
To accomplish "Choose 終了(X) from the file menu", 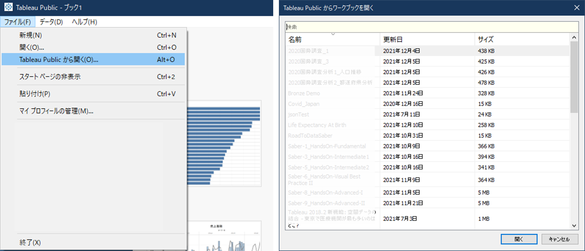I will (93, 243).
